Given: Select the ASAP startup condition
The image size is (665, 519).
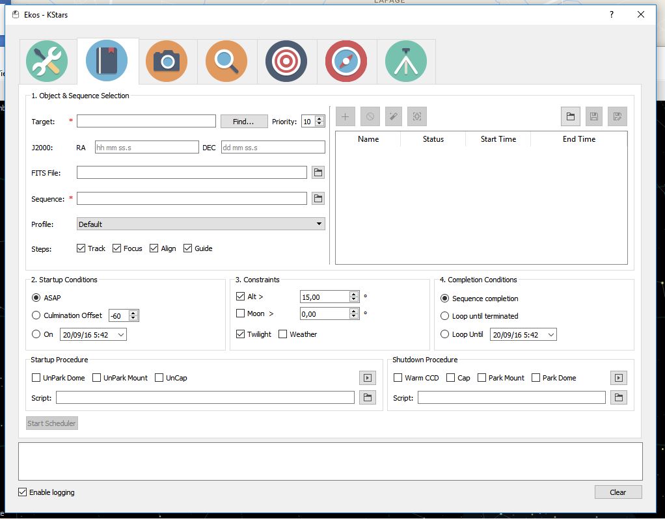Looking at the screenshot, I should (36, 298).
